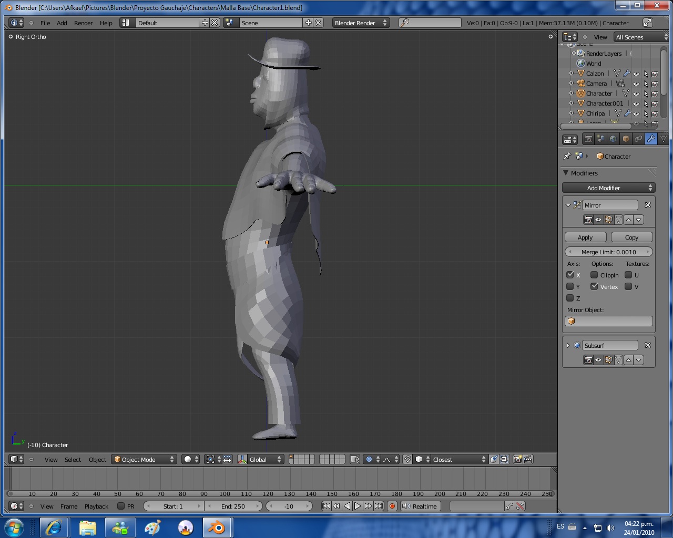
Task: Open the Render properties tab (camera icon)
Action: coord(588,139)
